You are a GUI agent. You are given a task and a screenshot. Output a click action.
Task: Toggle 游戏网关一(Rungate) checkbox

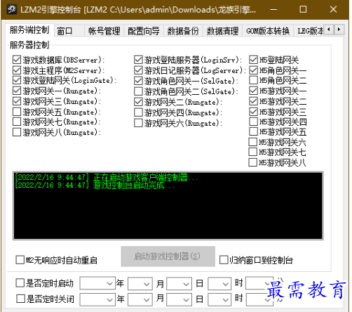click(17, 91)
